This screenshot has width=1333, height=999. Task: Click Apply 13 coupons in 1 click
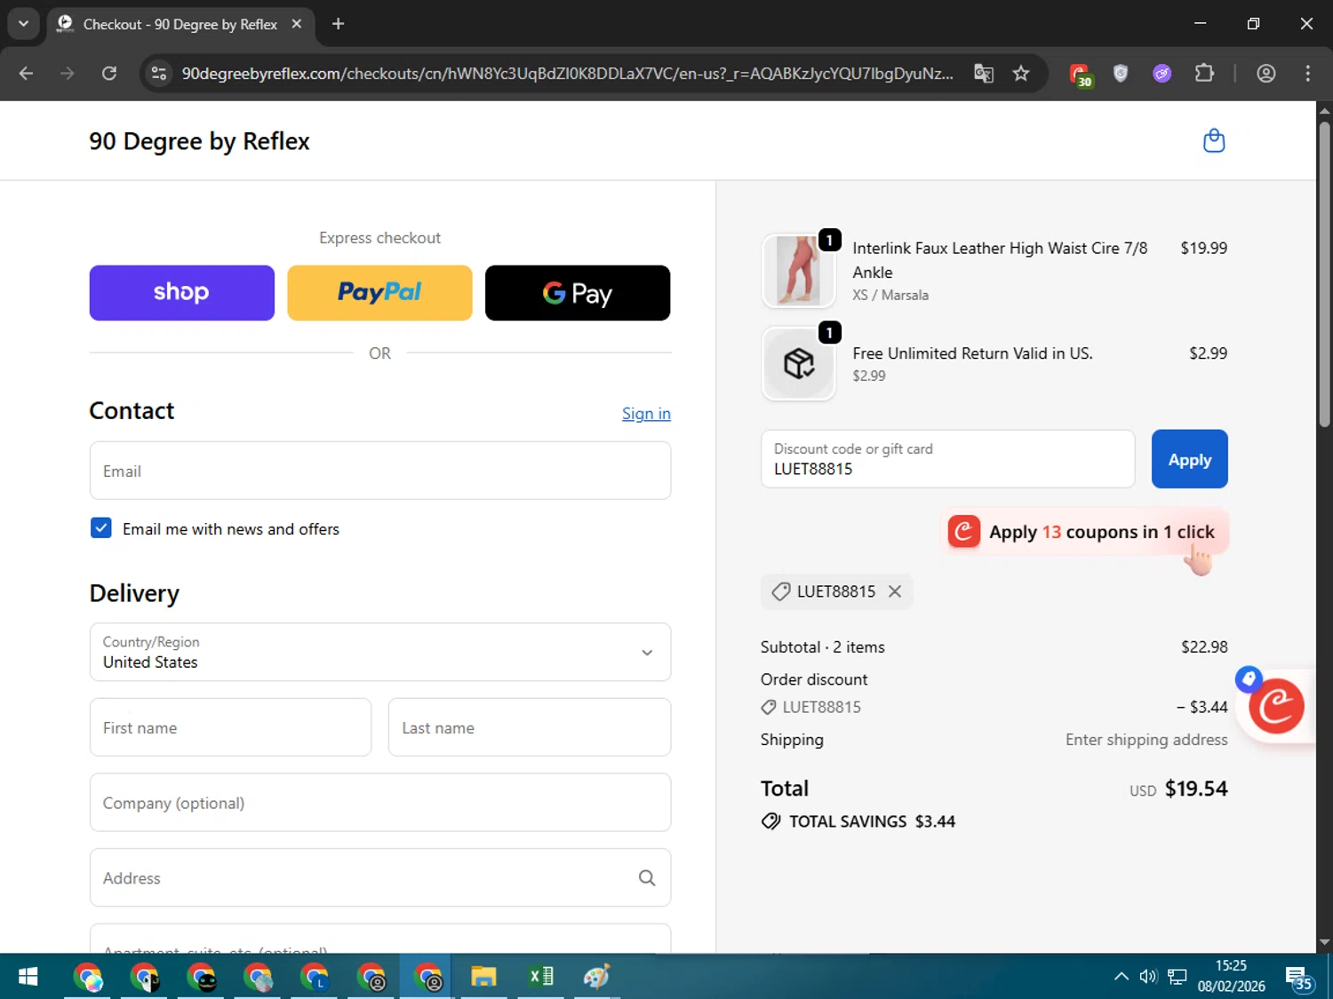point(1084,532)
